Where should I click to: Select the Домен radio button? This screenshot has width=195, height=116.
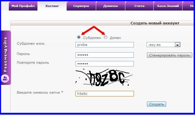point(106,37)
